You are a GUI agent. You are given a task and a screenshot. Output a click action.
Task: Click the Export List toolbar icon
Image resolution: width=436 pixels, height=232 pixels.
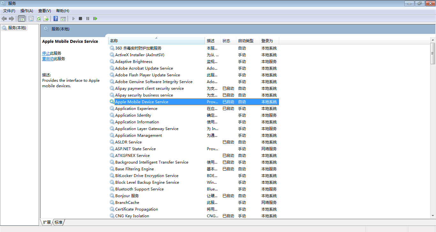[x=46, y=19]
